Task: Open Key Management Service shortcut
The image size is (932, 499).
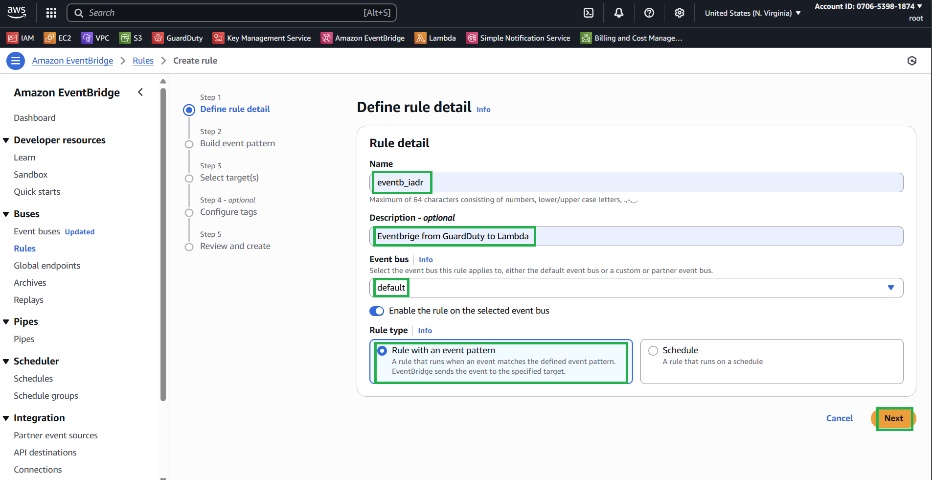Action: 262,38
